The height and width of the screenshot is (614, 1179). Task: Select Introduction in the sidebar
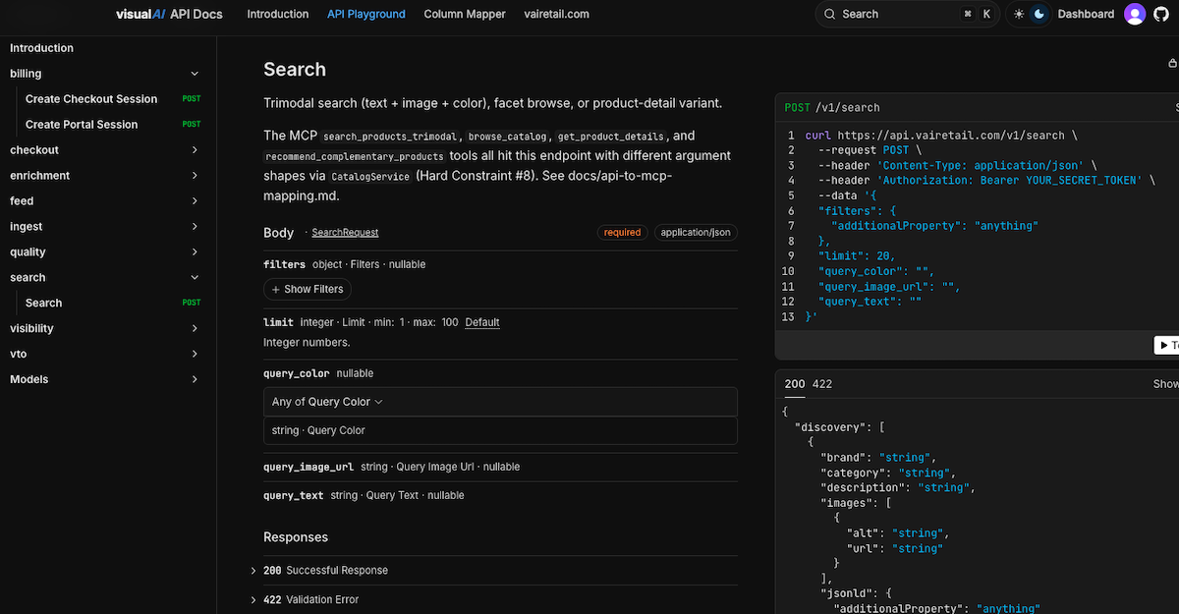click(41, 48)
